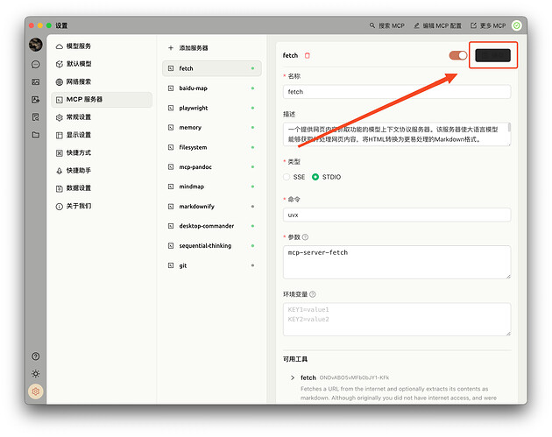Viewport: 552px width, 437px height.
Task: Select the SSE type radio button
Action: (x=287, y=177)
